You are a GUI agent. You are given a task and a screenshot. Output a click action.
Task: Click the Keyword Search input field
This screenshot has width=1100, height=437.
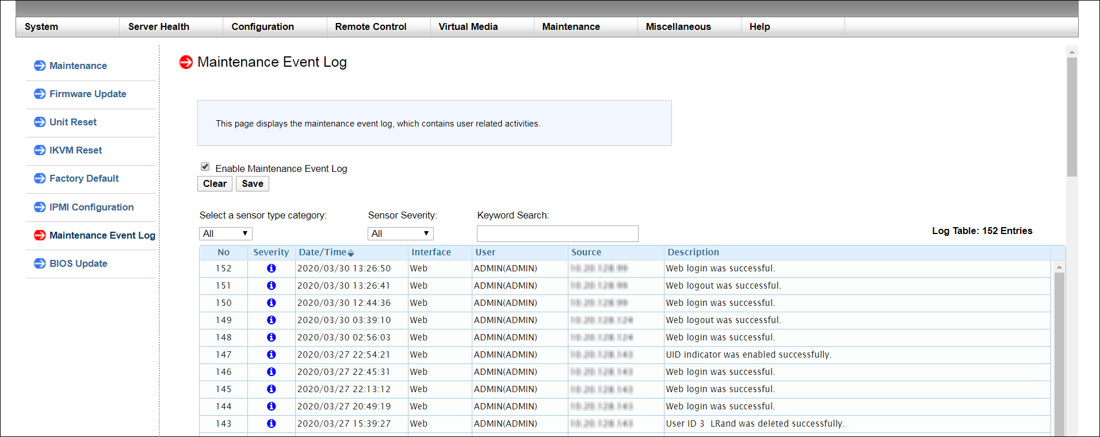(557, 233)
